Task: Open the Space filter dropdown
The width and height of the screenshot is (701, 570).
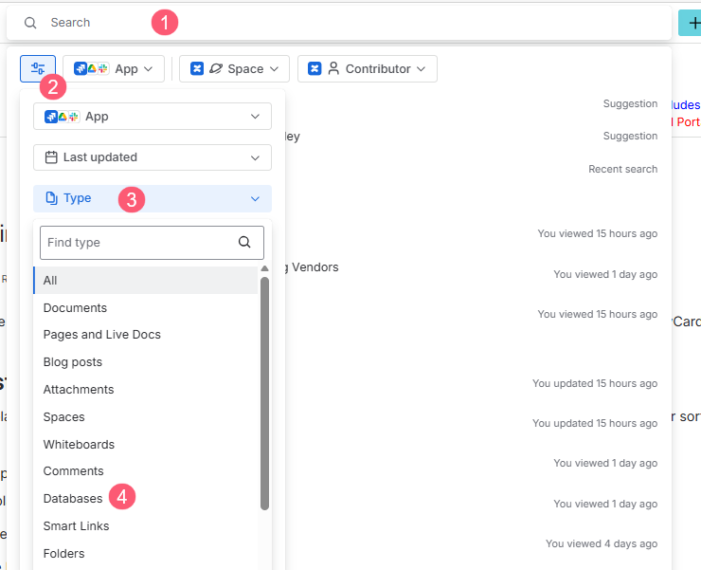Action: coord(234,68)
